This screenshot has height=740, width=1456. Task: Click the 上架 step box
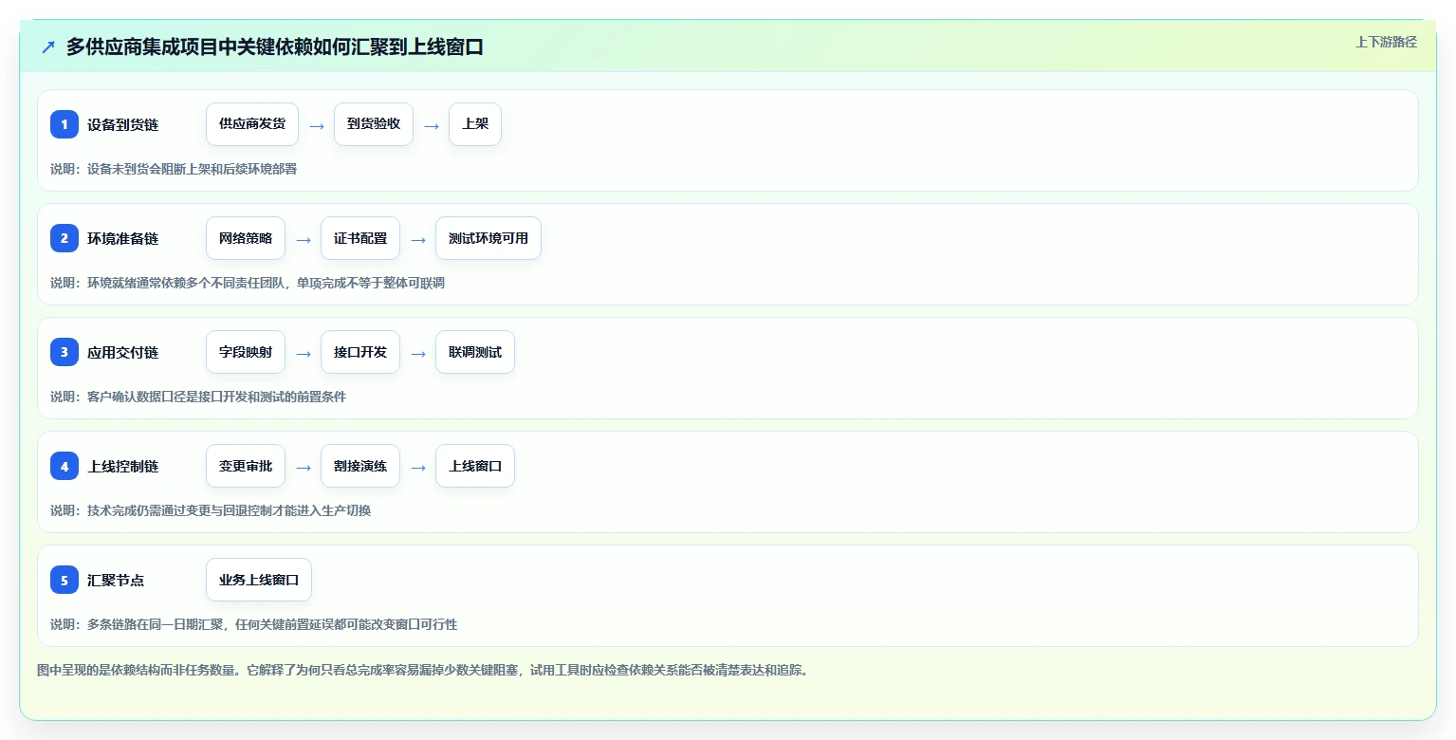[x=475, y=124]
